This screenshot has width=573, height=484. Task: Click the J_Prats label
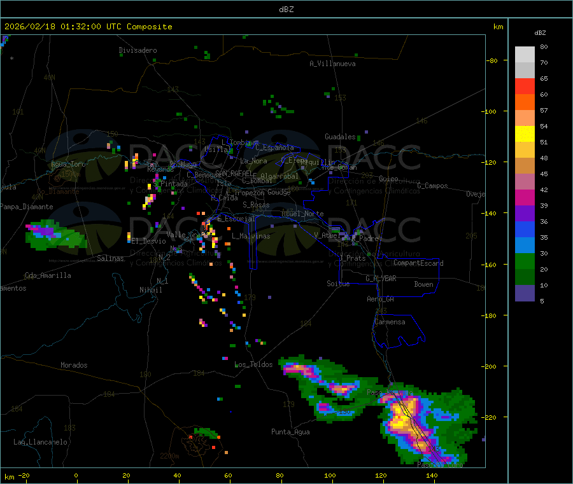(x=353, y=258)
